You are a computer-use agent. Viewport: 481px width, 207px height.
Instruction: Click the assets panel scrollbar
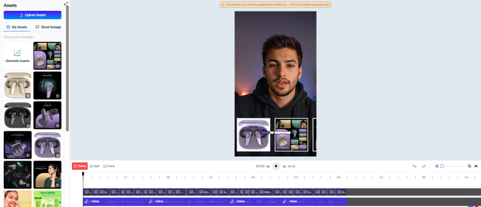point(68,68)
